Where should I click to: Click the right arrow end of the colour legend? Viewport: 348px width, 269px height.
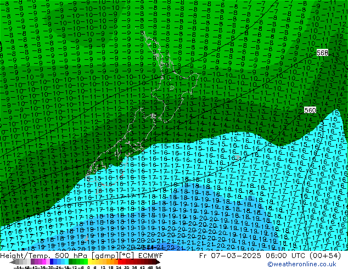coord(158,262)
